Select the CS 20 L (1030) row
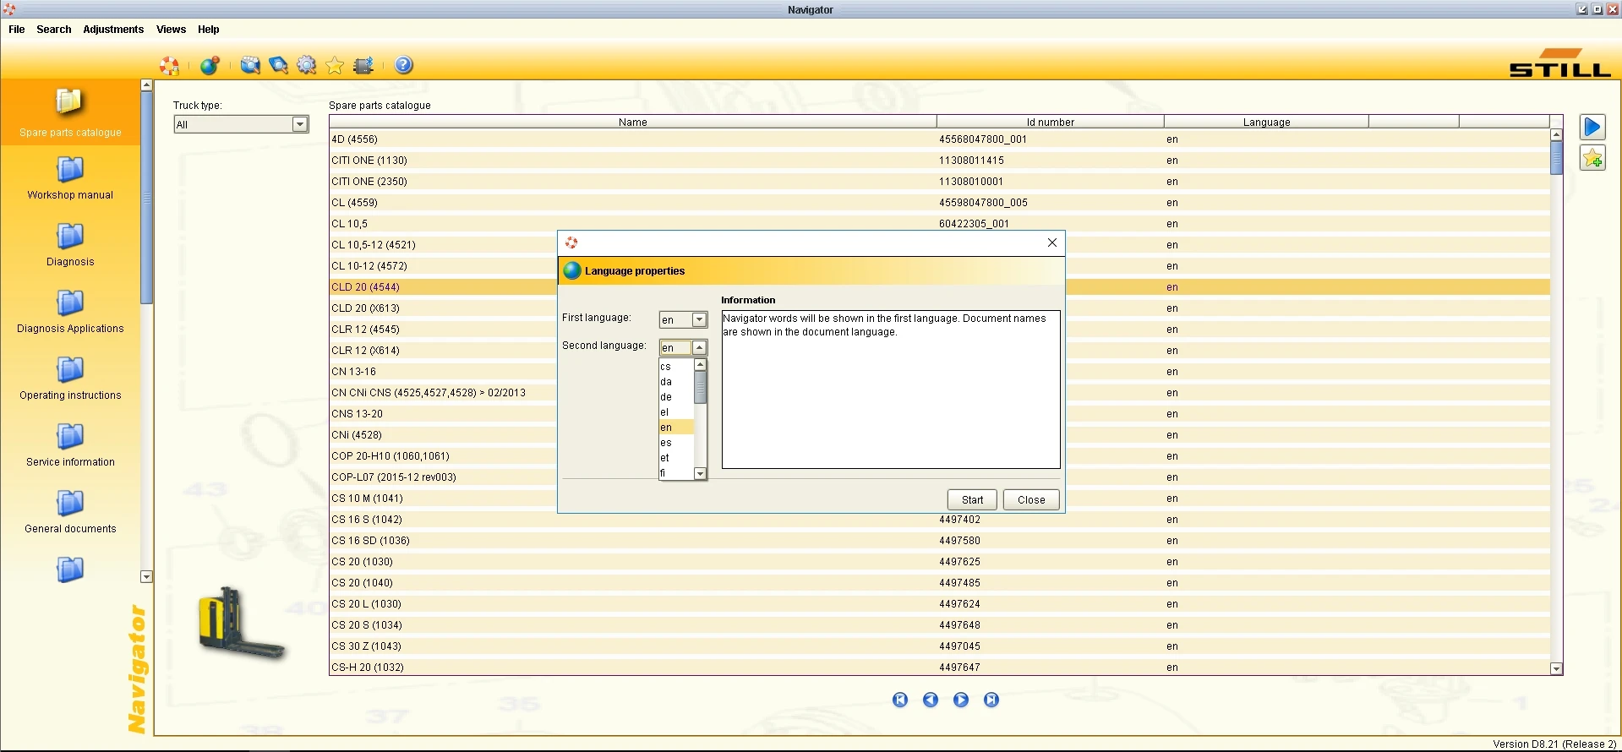This screenshot has height=752, width=1622. (939, 604)
